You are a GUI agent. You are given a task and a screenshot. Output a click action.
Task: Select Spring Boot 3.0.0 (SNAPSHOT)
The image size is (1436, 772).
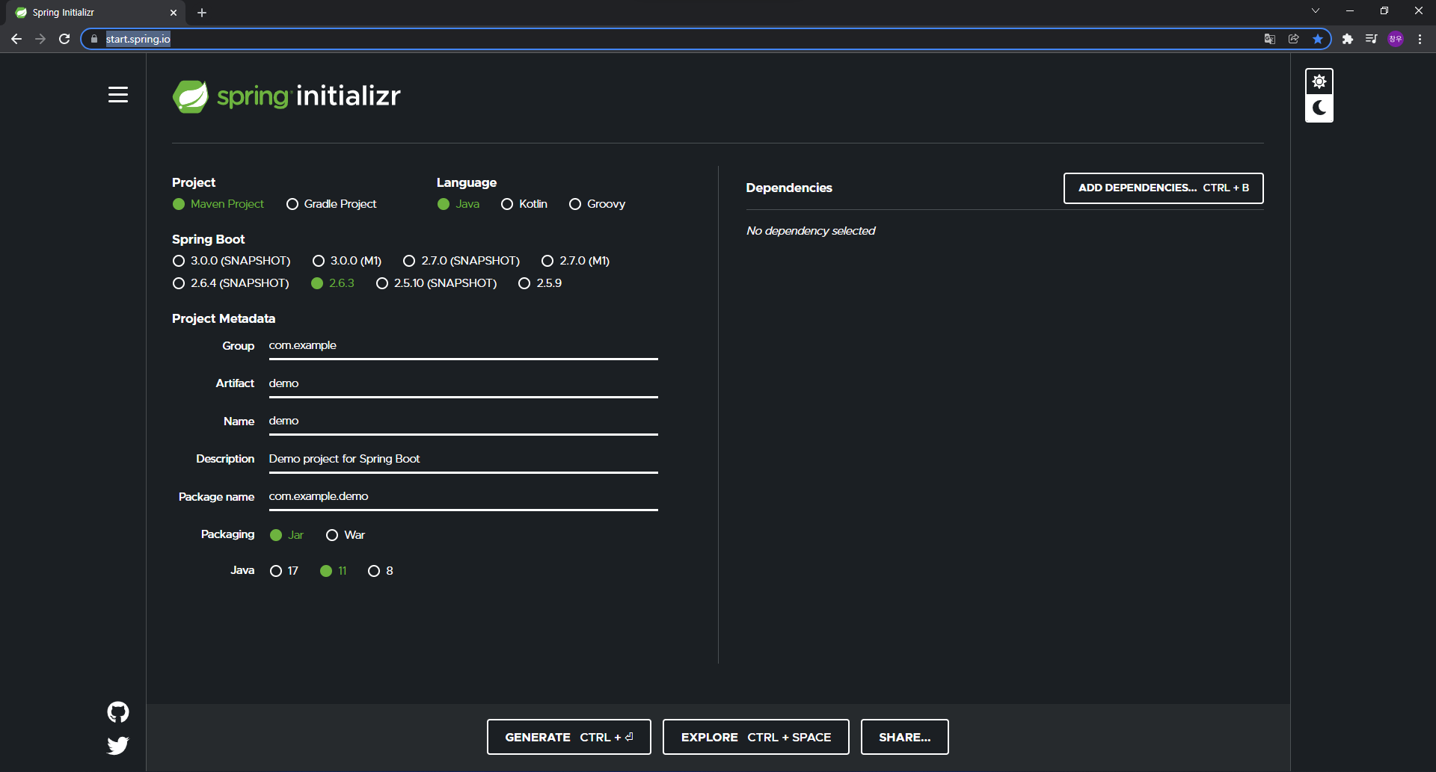click(231, 261)
